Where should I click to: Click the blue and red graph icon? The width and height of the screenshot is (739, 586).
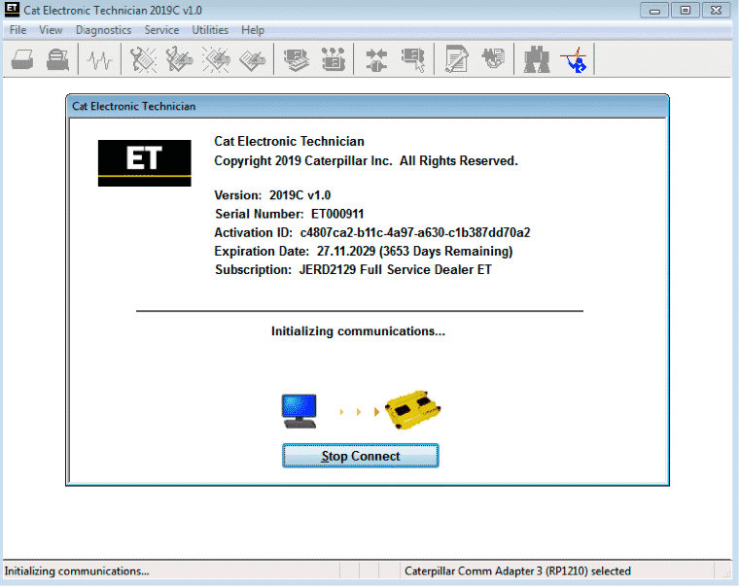pos(574,60)
